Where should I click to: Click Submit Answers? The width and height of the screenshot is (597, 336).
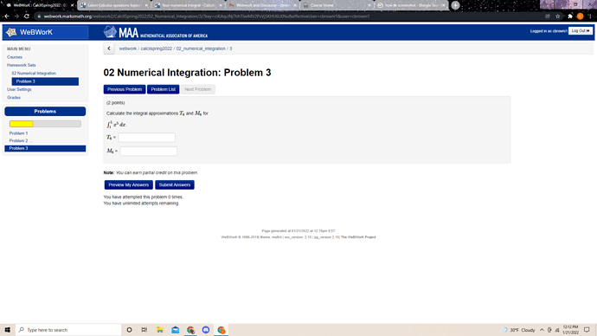175,184
